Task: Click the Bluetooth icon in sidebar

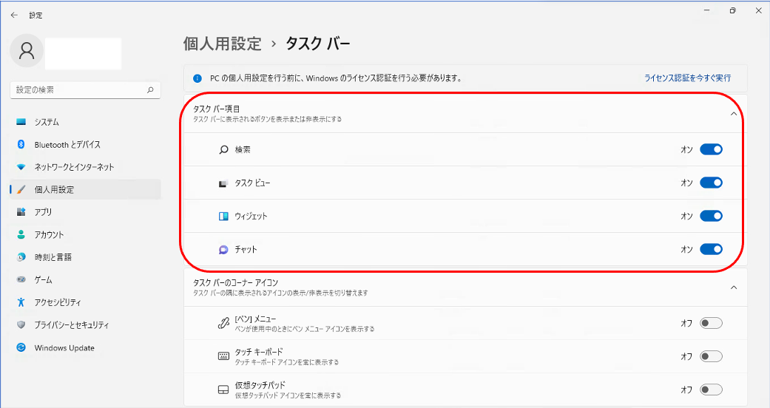Action: tap(21, 144)
